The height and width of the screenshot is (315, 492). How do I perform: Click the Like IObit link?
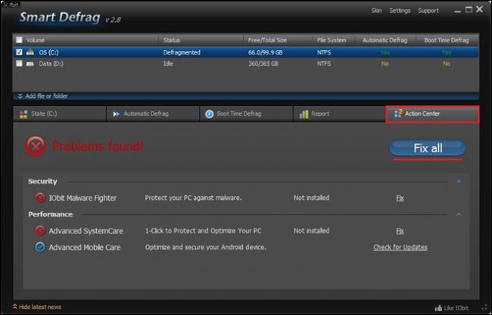coord(456,307)
